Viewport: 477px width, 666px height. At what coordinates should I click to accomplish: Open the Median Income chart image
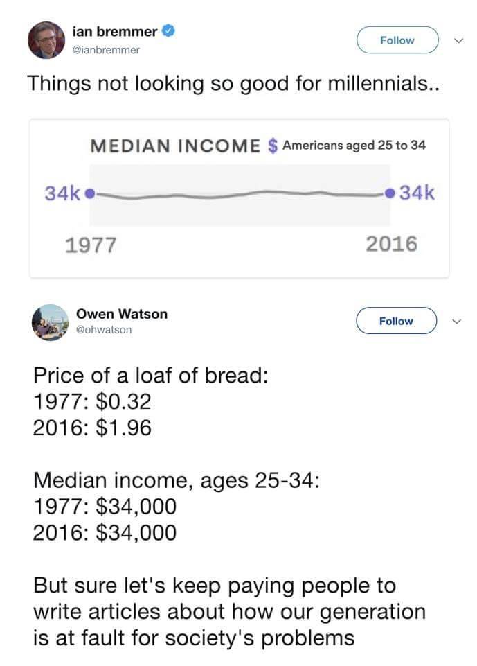(x=238, y=198)
